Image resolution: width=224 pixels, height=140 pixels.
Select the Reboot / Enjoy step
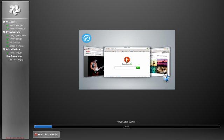coord(16,59)
